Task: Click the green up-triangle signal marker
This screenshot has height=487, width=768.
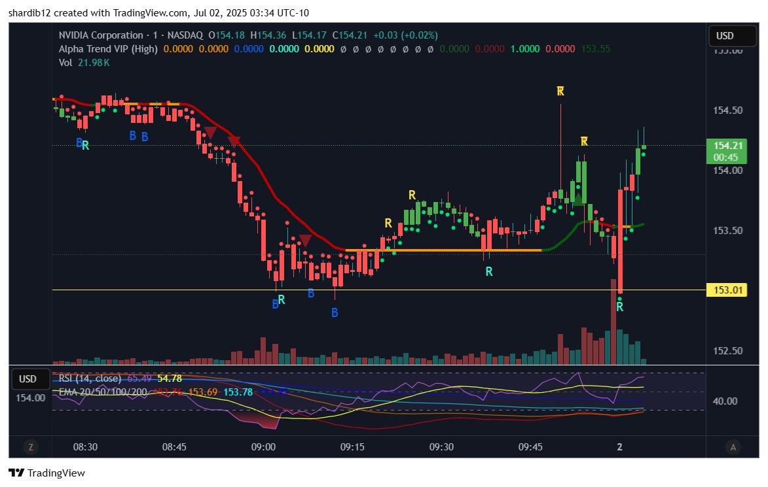Action: click(579, 199)
